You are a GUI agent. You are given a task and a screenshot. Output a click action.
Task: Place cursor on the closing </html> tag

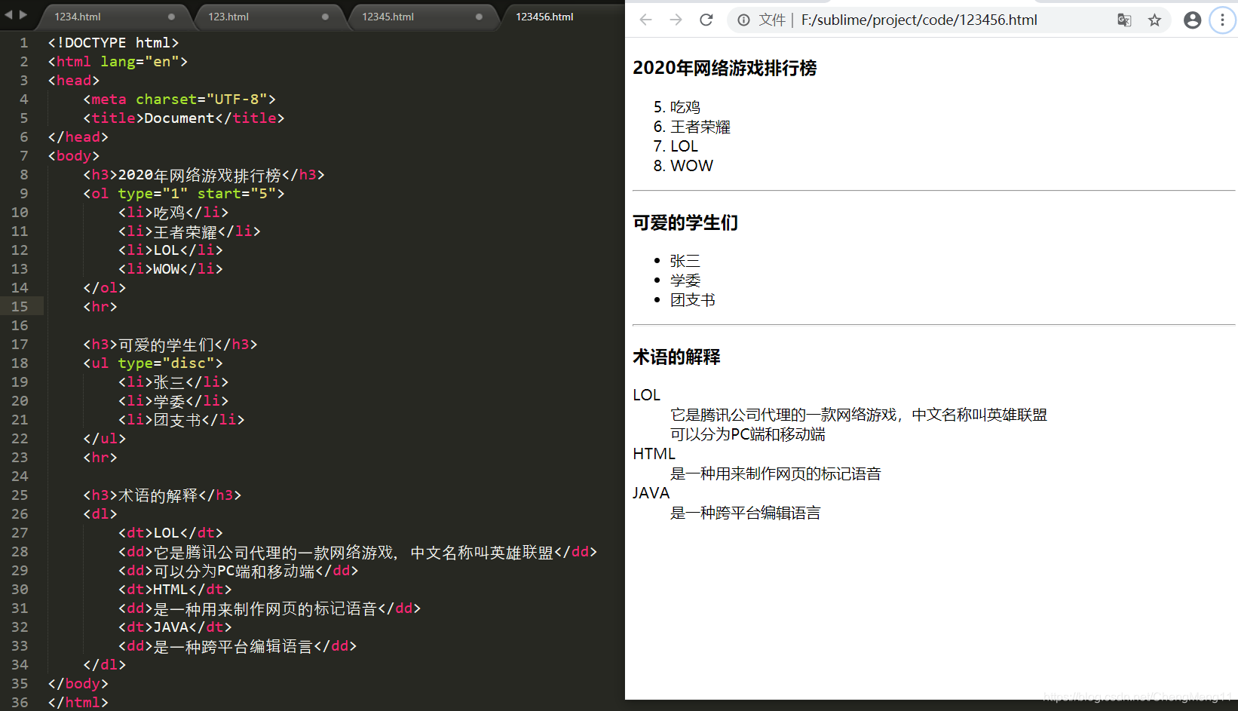point(78,702)
